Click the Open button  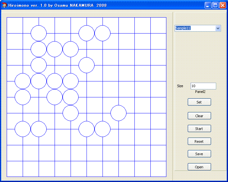[199, 167]
